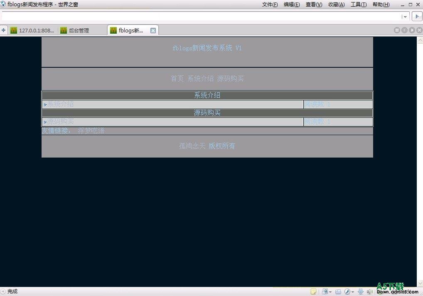
Task: Minimize the 世界之窗 browser window
Action: [403, 5]
